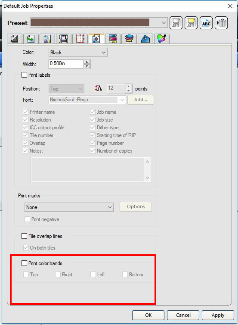Open the blue tag icon tab
This screenshot has height=325, width=238.
(145, 39)
